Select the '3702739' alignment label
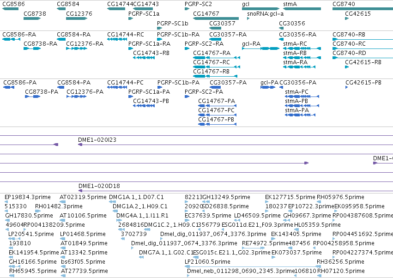 pos(134,234)
